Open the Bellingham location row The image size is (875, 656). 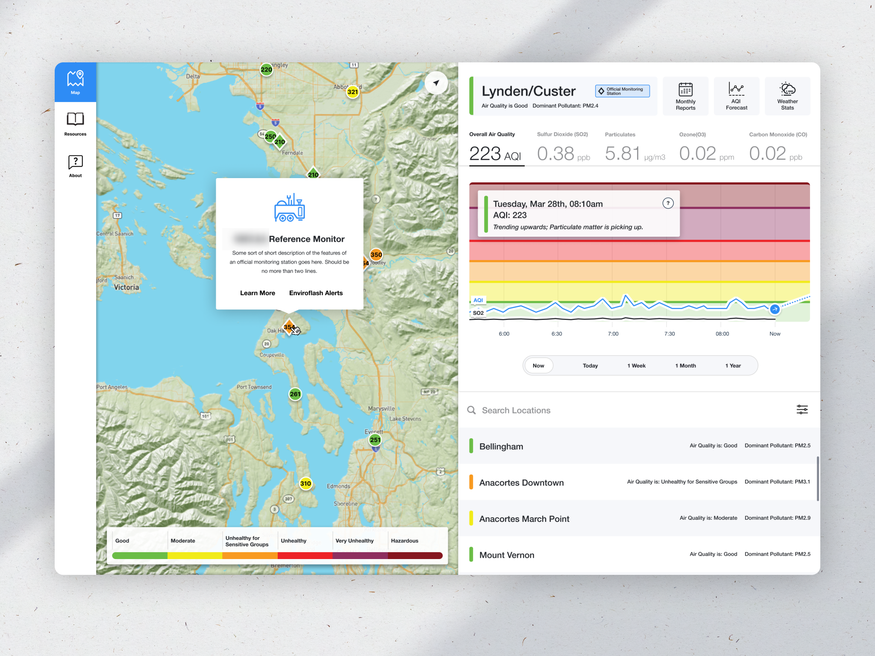coord(639,446)
